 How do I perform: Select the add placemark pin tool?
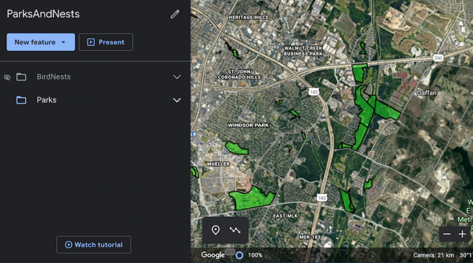pos(216,230)
